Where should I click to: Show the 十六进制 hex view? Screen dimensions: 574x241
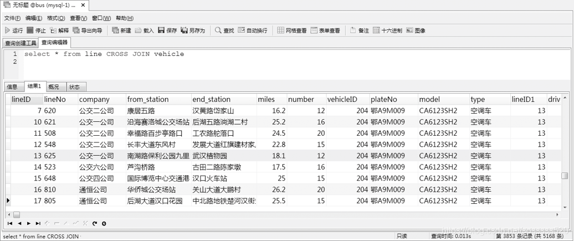tap(387, 30)
